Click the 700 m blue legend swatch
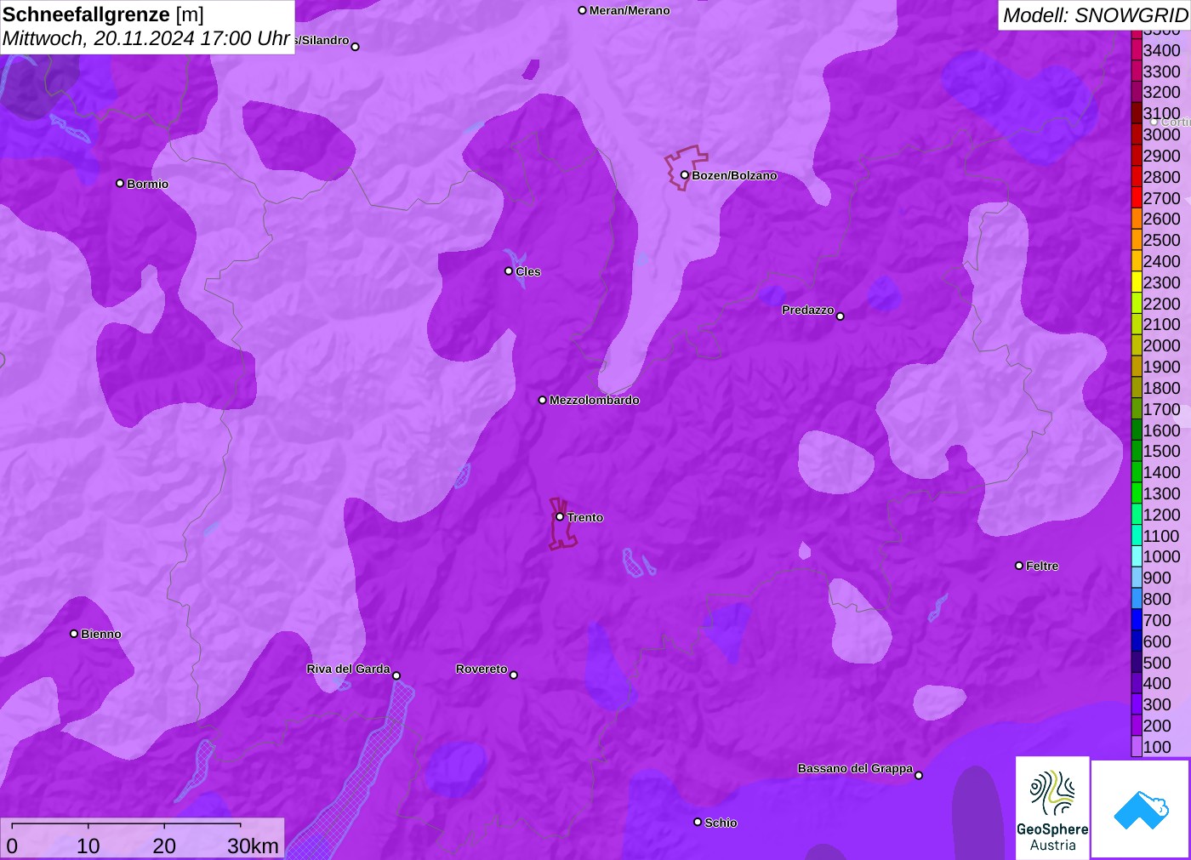This screenshot has height=860, width=1191. point(1137,620)
